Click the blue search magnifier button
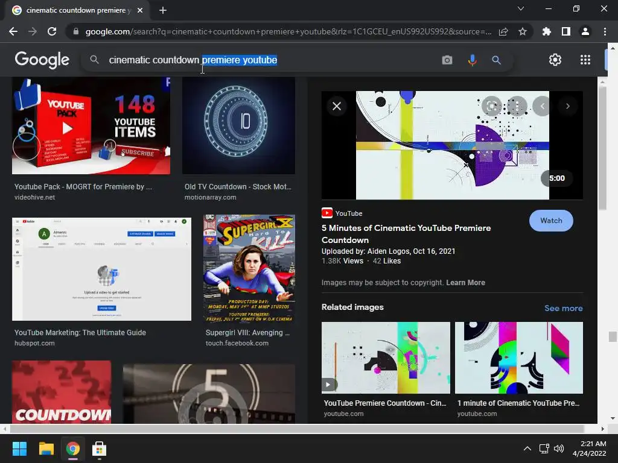 496,60
